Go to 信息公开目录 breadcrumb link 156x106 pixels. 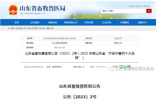(32, 28)
